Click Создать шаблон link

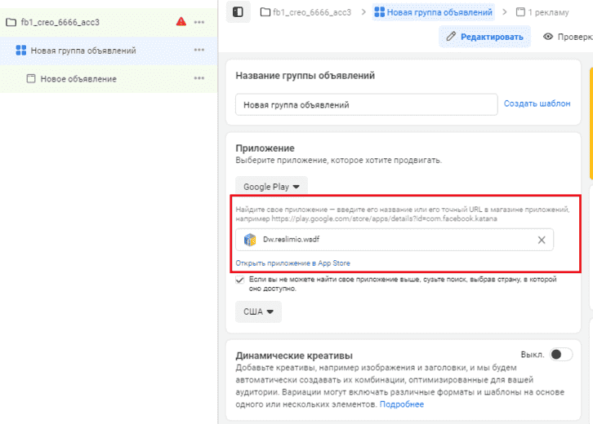(x=537, y=104)
